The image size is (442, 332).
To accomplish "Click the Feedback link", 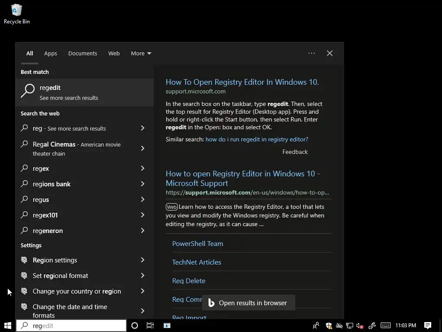I will (295, 152).
